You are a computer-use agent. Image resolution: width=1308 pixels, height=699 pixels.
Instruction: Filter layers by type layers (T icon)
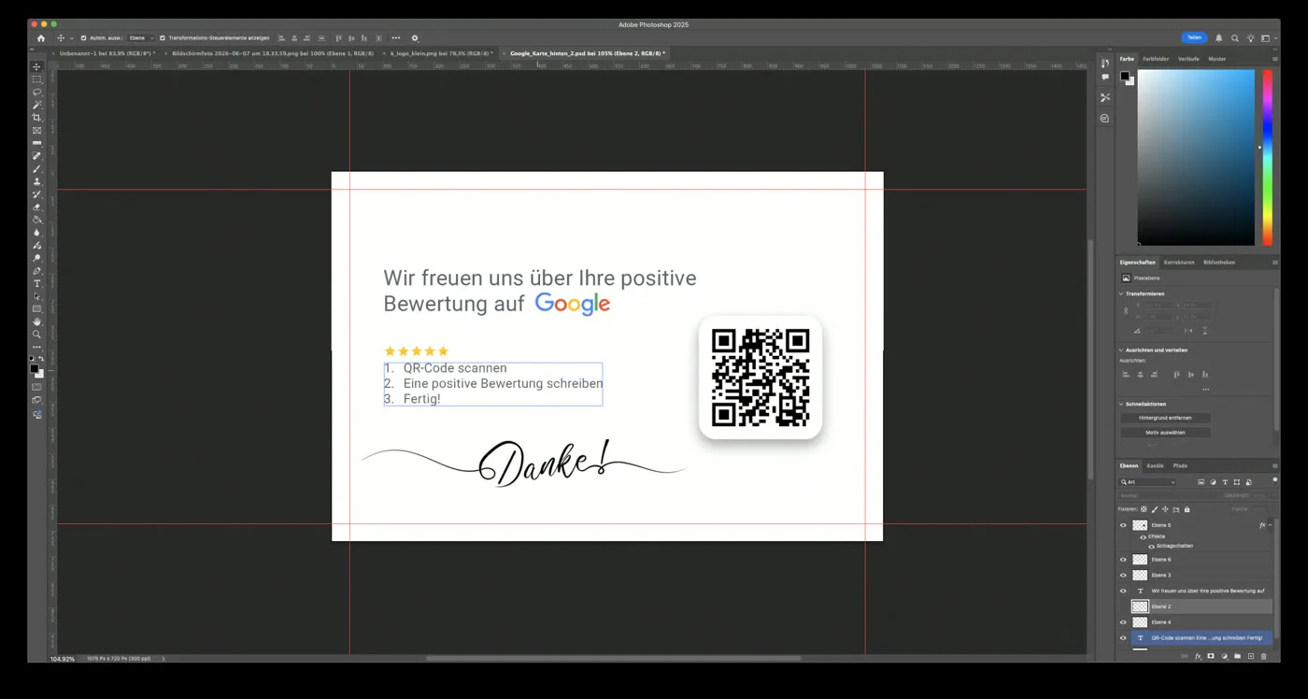[x=1225, y=482]
